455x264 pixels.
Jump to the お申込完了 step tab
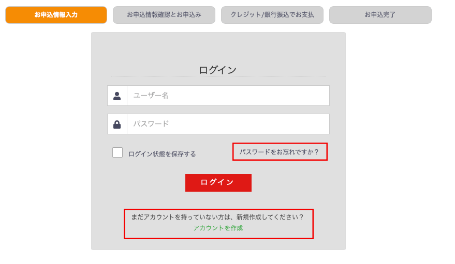[x=380, y=15]
